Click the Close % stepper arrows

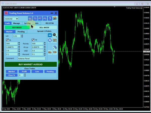[x=25, y=75]
